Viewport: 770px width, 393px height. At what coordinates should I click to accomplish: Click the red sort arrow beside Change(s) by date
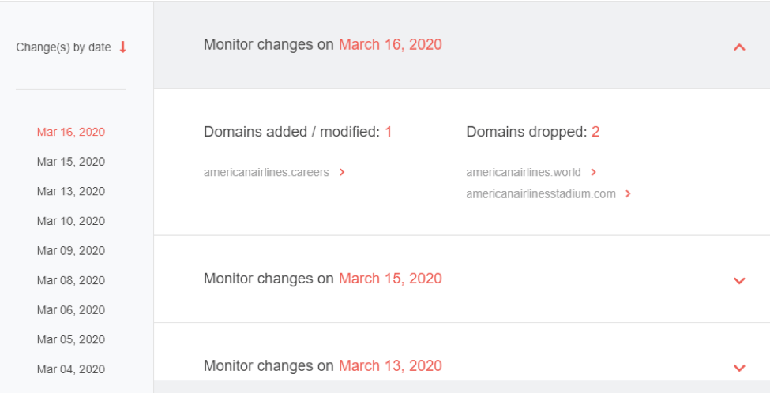pos(122,47)
